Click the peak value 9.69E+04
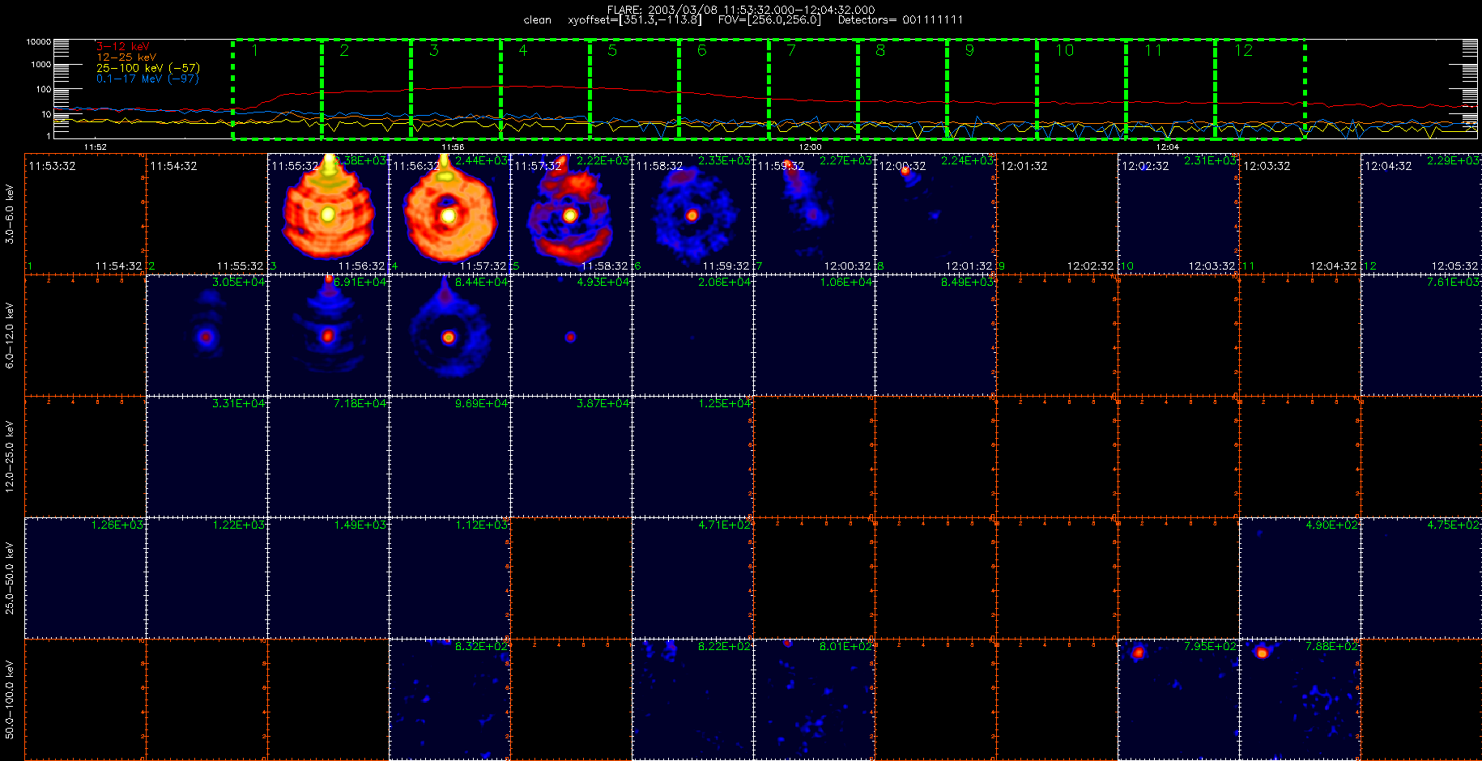The height and width of the screenshot is (761, 1482). pos(482,403)
